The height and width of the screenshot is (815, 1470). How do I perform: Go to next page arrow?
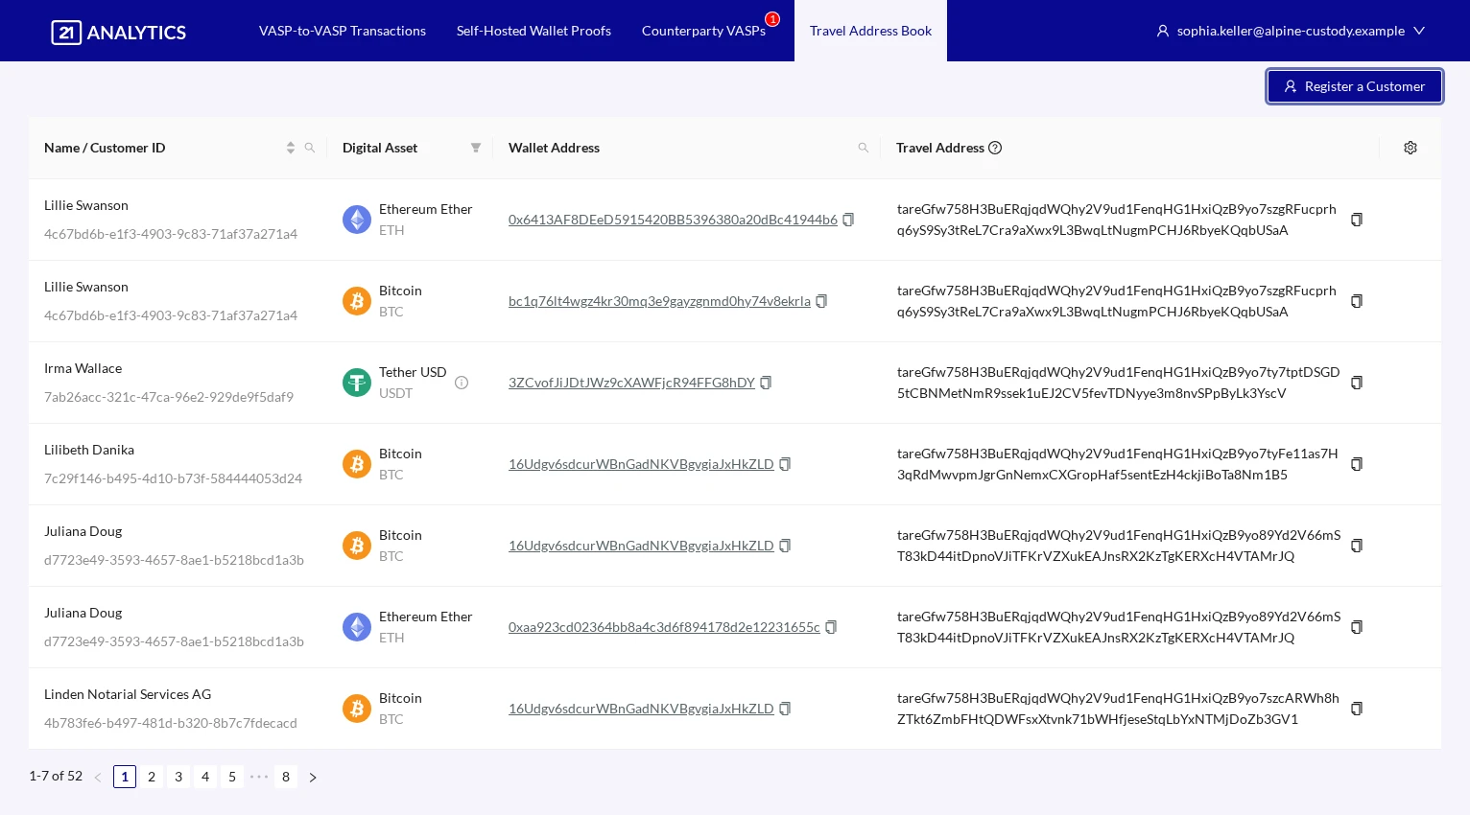[x=313, y=778]
